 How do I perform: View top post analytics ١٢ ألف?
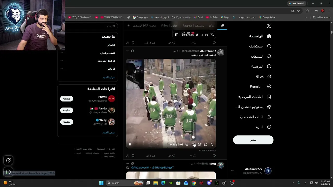(150, 43)
